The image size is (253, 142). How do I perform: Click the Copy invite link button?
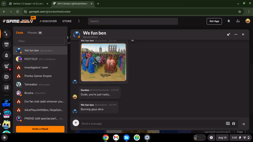point(240,132)
